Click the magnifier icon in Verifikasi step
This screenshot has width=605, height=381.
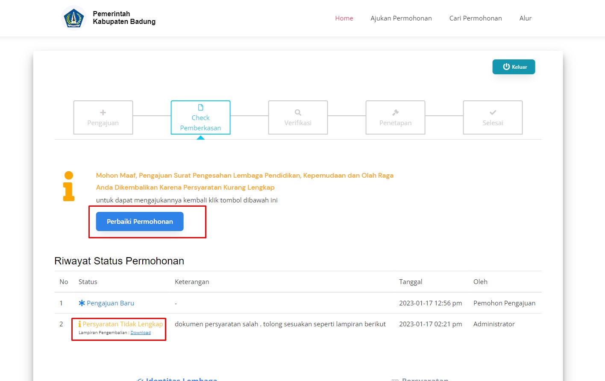pos(298,113)
